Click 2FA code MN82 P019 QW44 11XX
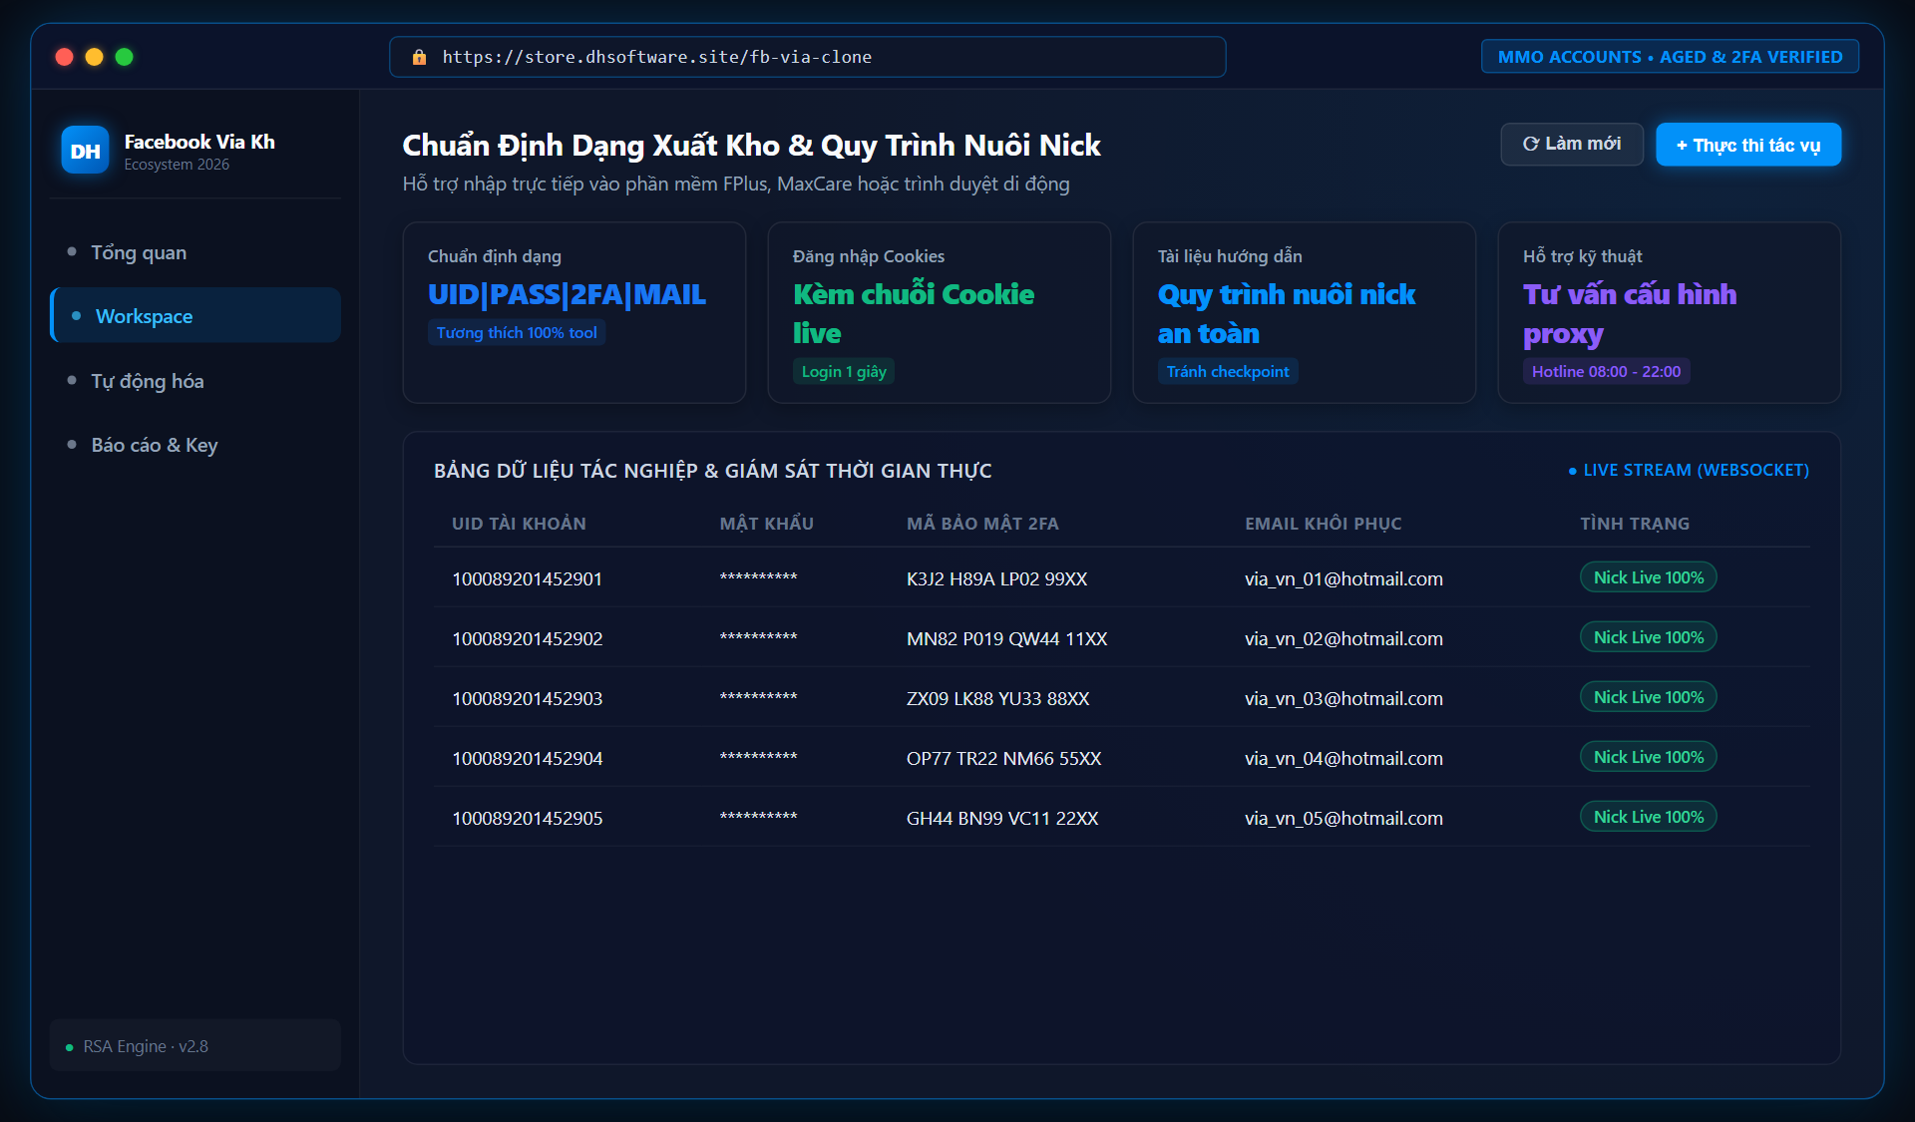Screen dimensions: 1915x1122 pos(1006,639)
